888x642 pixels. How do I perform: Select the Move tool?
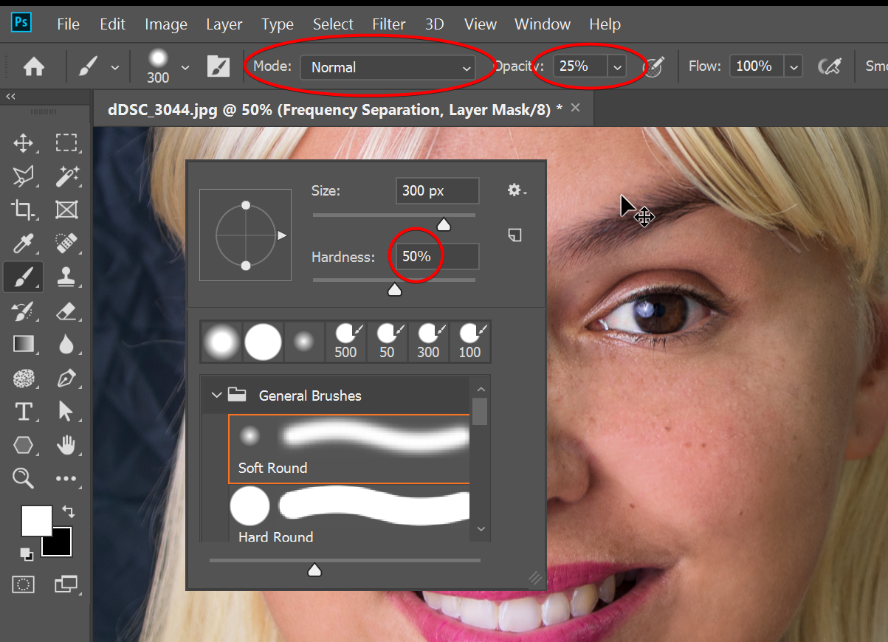tap(23, 142)
